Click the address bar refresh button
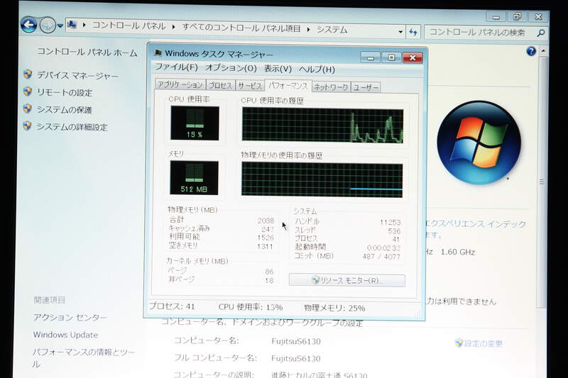Viewport: 568px width, 378px height. tap(413, 32)
